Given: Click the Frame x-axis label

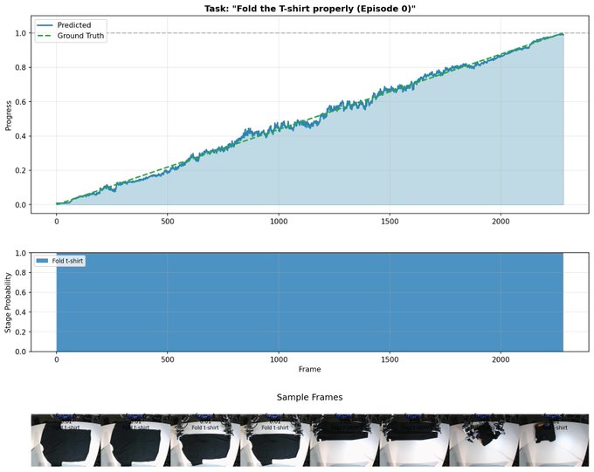Looking at the screenshot, I should pyautogui.click(x=309, y=369).
